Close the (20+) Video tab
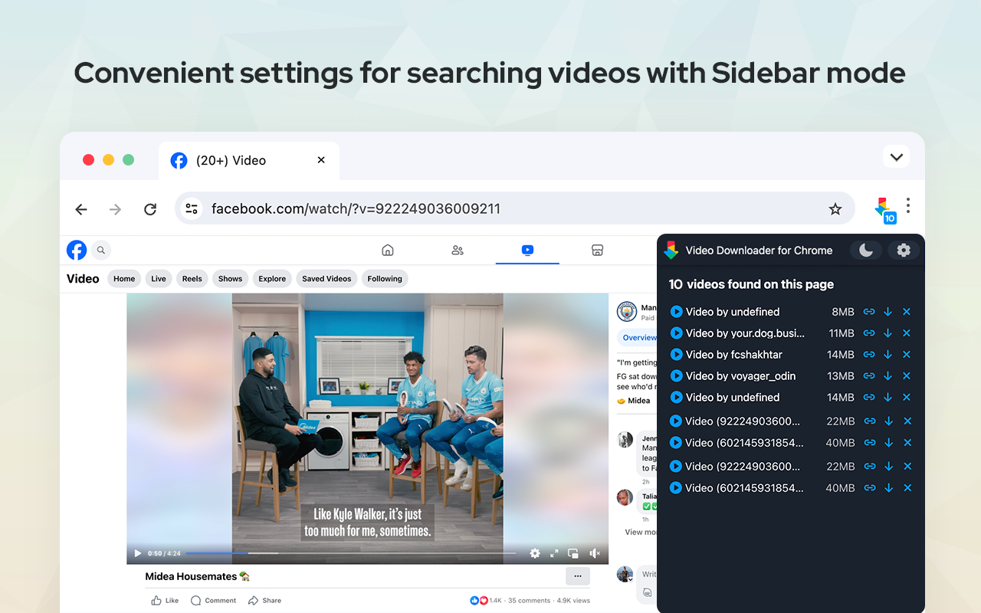This screenshot has width=981, height=613. coord(321,160)
